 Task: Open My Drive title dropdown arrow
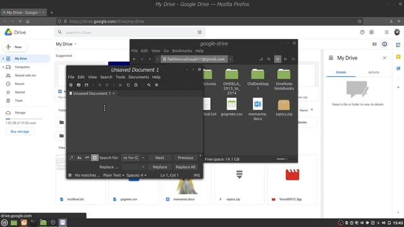pos(76,44)
